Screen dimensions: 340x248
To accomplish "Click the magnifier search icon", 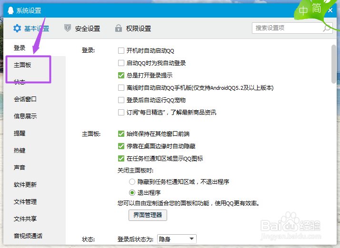I will click(x=327, y=28).
